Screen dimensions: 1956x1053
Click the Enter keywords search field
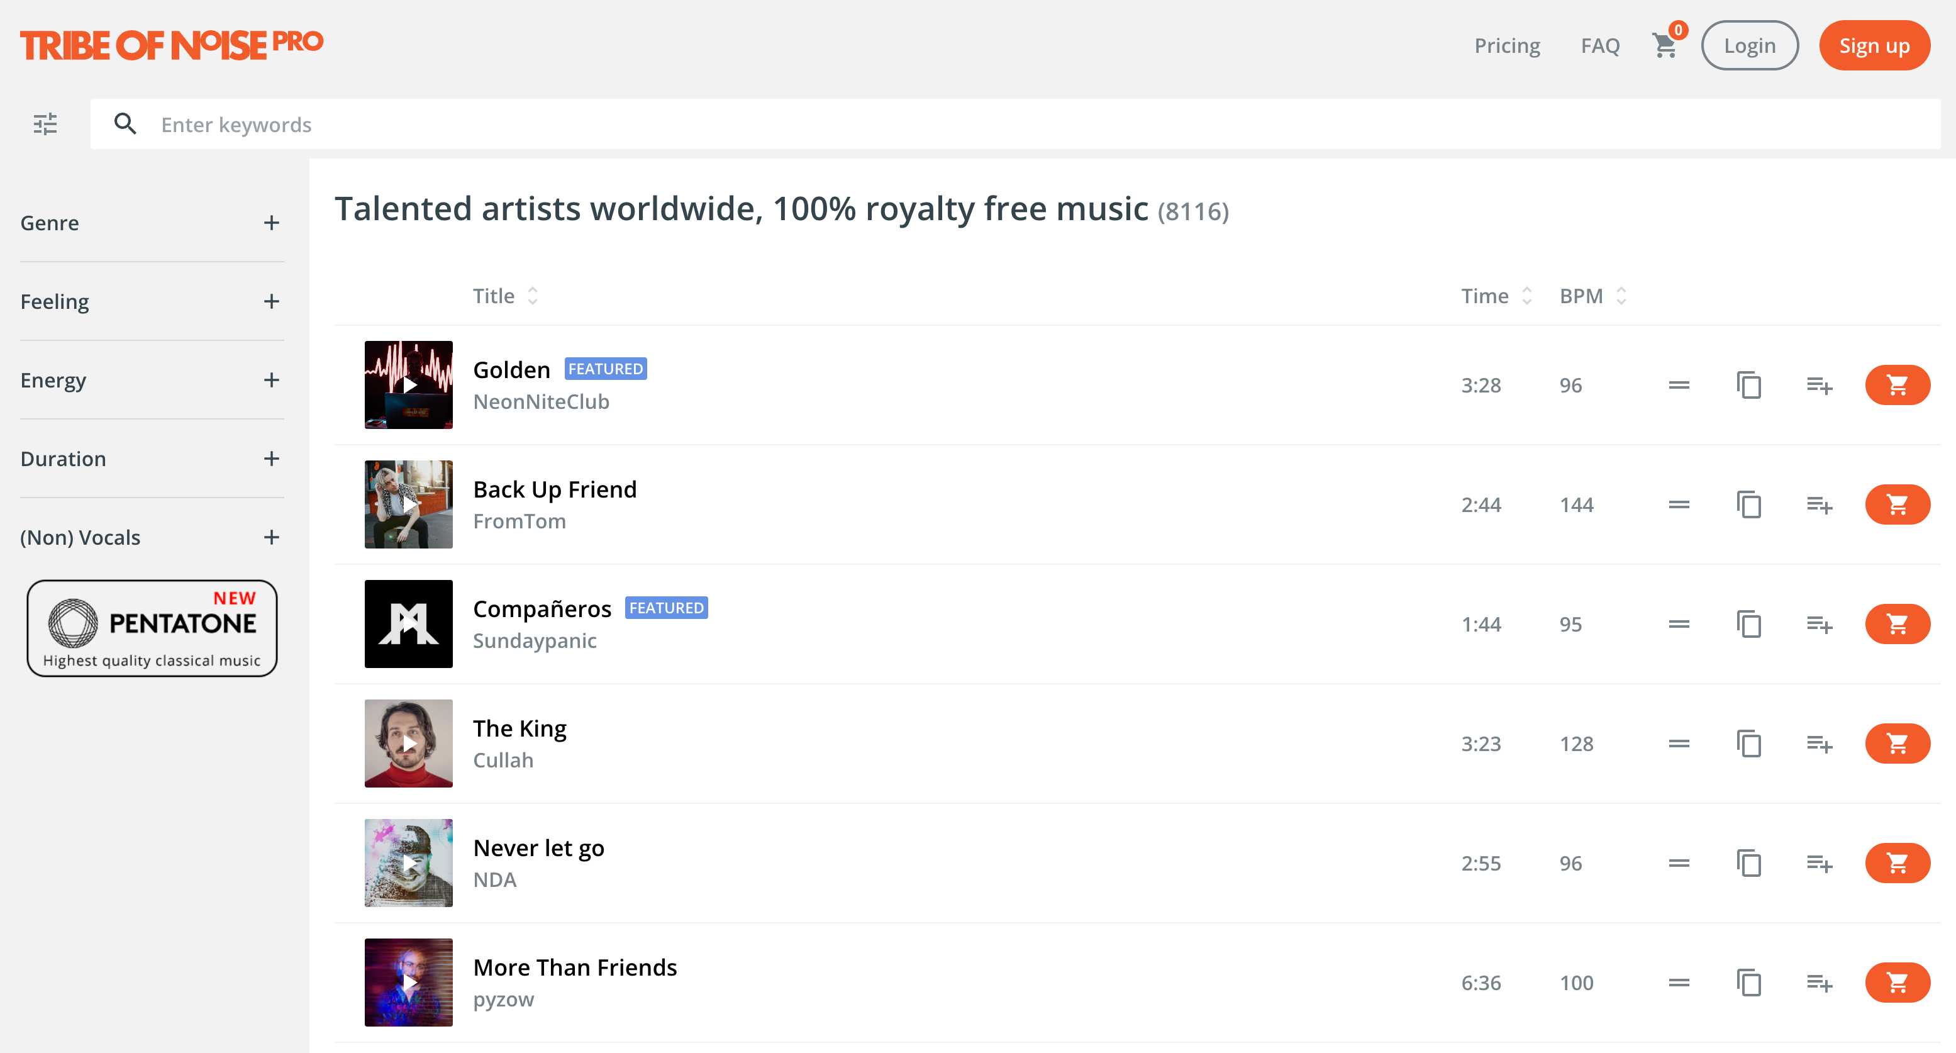click(1015, 124)
